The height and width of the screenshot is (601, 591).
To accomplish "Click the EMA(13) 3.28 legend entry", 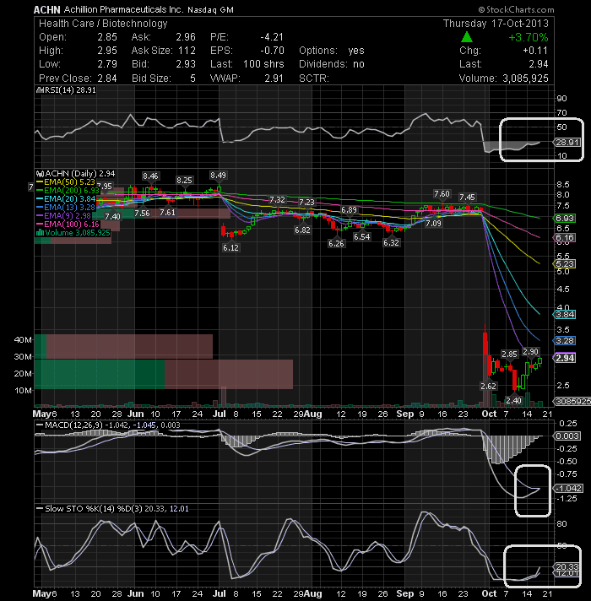I will pyautogui.click(x=66, y=208).
